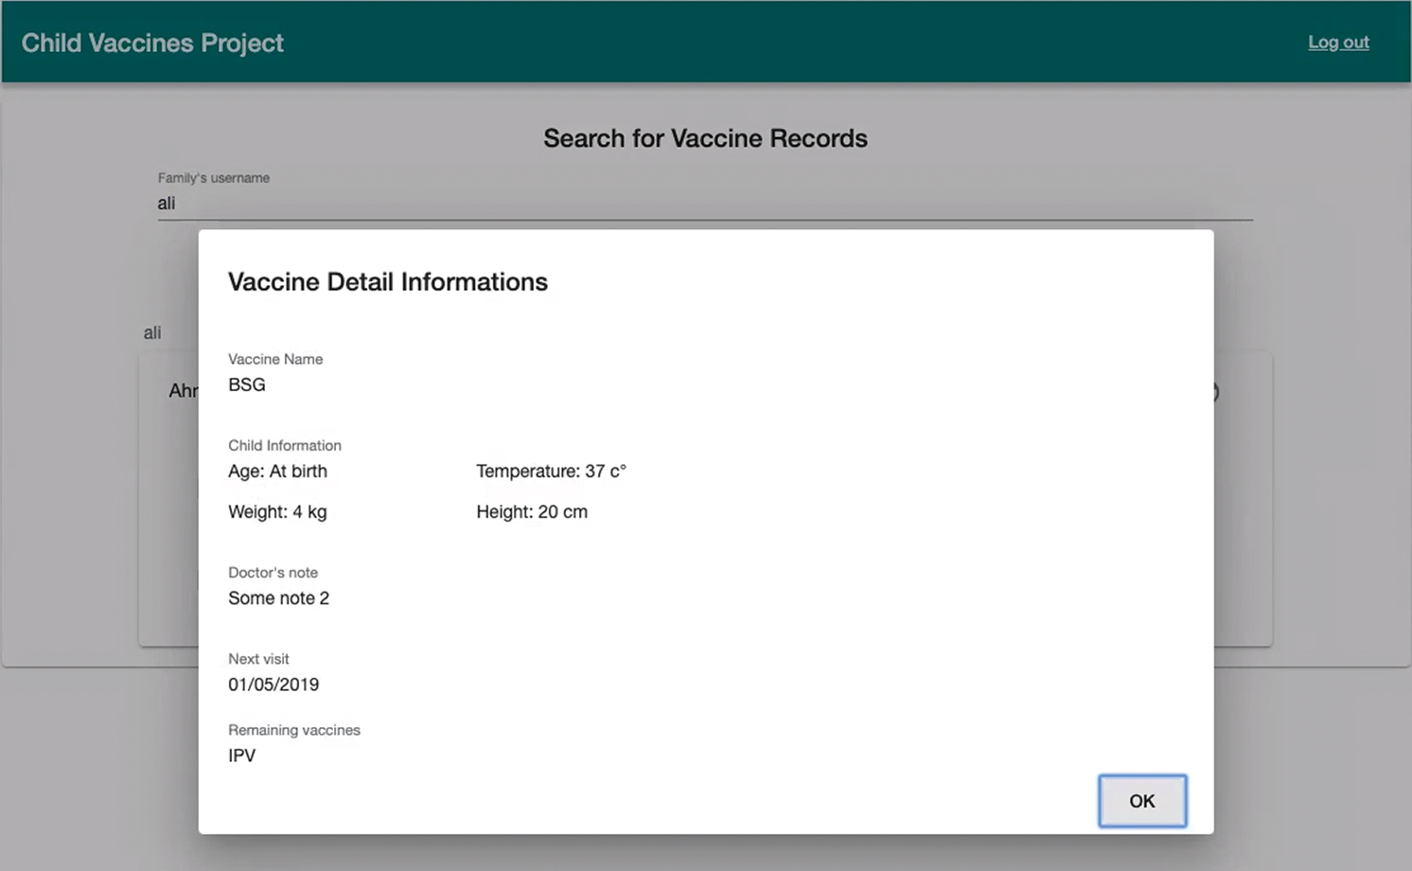Image resolution: width=1412 pixels, height=871 pixels.
Task: Click the Search for Vaccine Records heading
Action: [x=705, y=138]
